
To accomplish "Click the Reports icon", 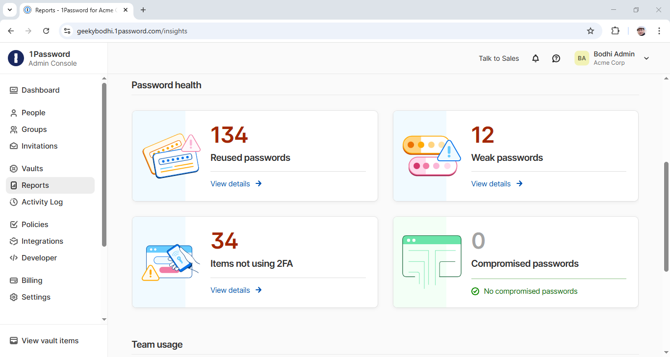I will coord(14,185).
